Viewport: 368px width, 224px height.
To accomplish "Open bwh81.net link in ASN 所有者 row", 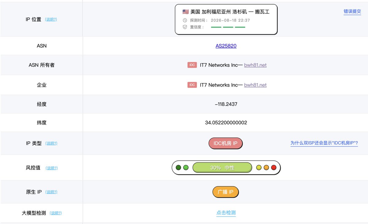I will point(255,65).
